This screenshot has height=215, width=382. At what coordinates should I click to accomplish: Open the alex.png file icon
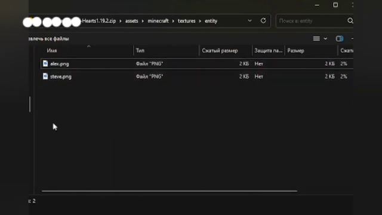pyautogui.click(x=45, y=63)
